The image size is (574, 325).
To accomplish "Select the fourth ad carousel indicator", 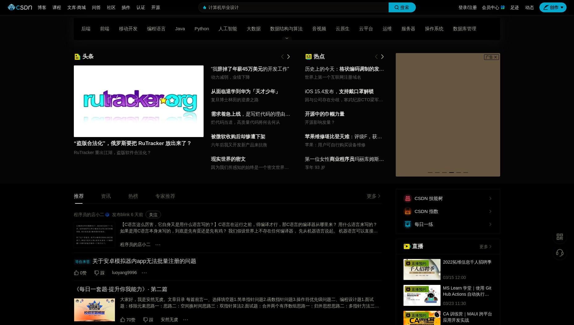I will 451,173.
